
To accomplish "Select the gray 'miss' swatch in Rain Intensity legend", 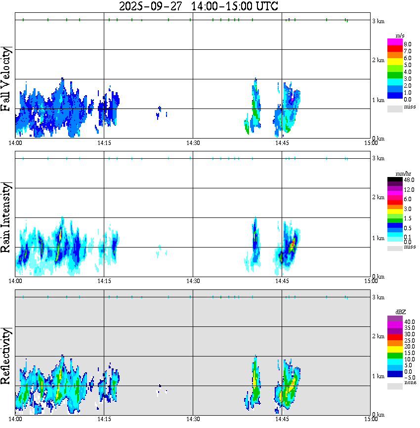I will (395, 249).
